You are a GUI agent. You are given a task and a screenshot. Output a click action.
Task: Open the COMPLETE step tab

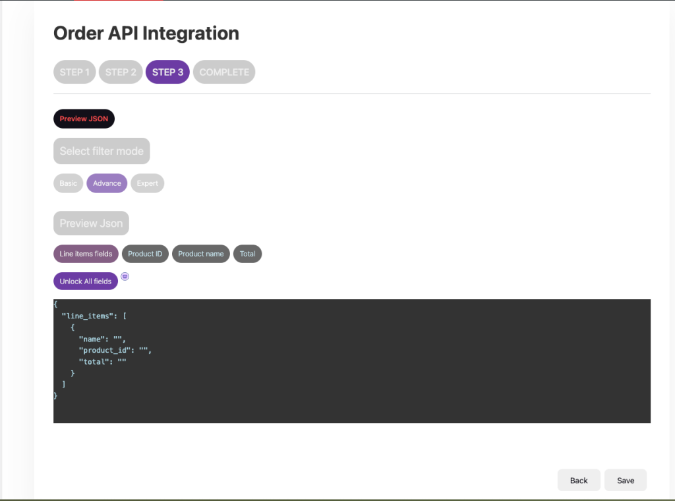click(x=224, y=72)
